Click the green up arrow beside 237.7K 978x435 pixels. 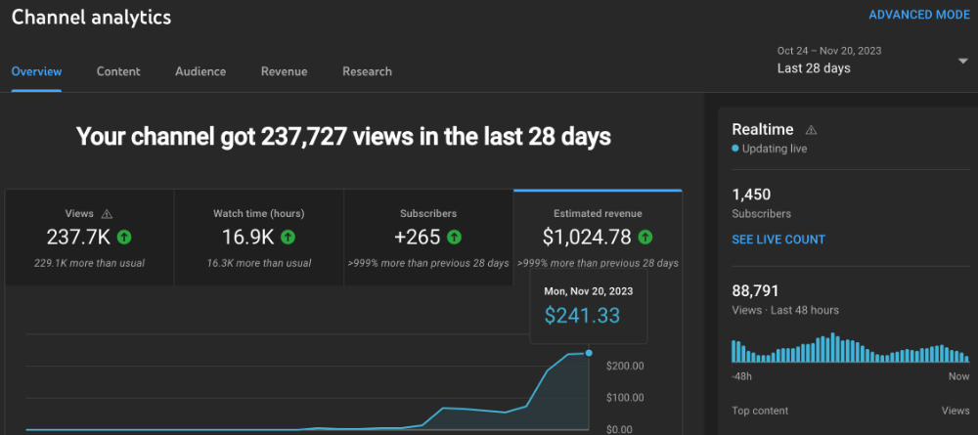click(124, 237)
